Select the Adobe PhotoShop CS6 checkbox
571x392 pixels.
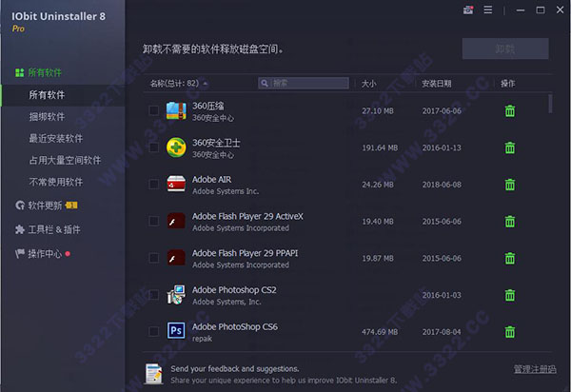coord(154,331)
